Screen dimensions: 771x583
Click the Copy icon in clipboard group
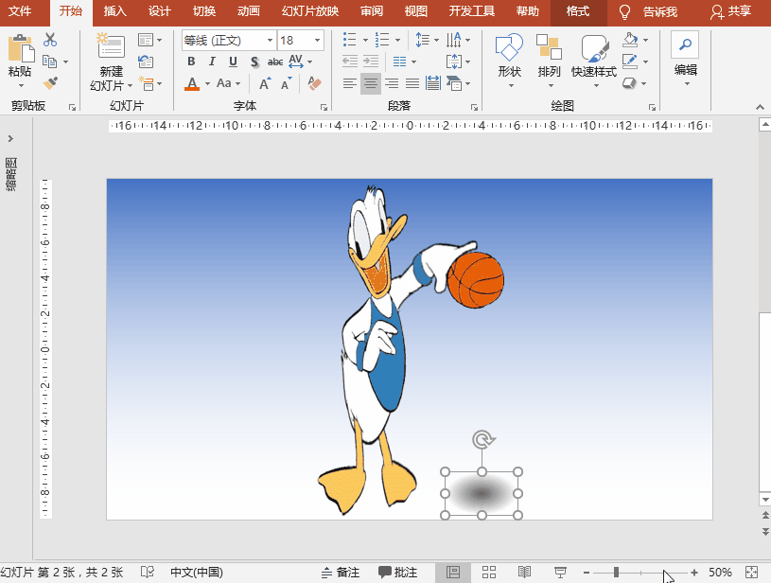[x=49, y=62]
